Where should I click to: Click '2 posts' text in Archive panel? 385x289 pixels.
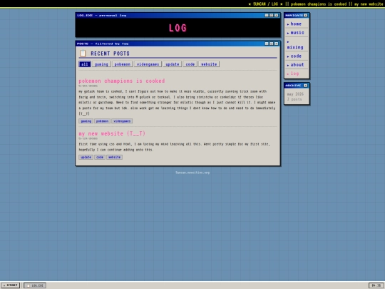click(x=294, y=99)
